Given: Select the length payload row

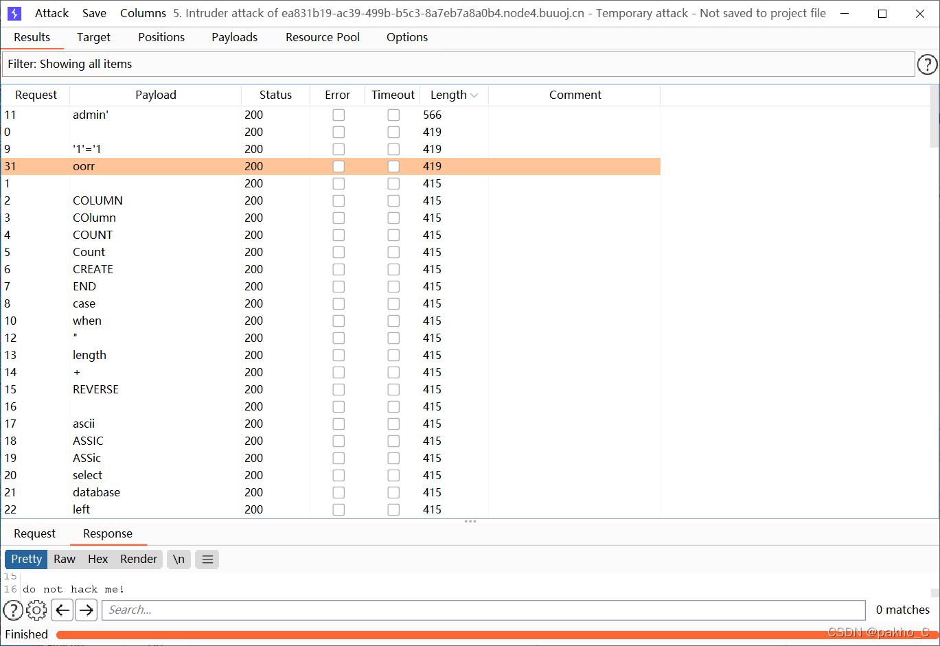Looking at the screenshot, I should (x=330, y=355).
